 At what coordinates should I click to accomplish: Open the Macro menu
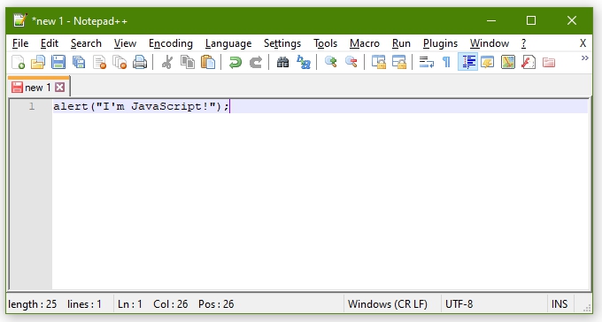click(x=365, y=43)
